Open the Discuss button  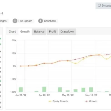click(103, 6)
